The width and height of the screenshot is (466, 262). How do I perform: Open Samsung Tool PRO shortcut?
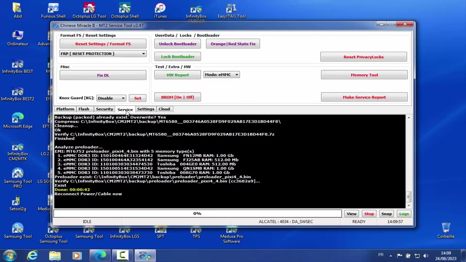pos(17,179)
